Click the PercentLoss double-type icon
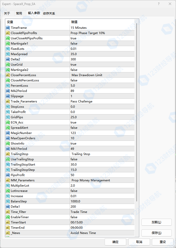This screenshot has width=176, height=248. [8, 86]
